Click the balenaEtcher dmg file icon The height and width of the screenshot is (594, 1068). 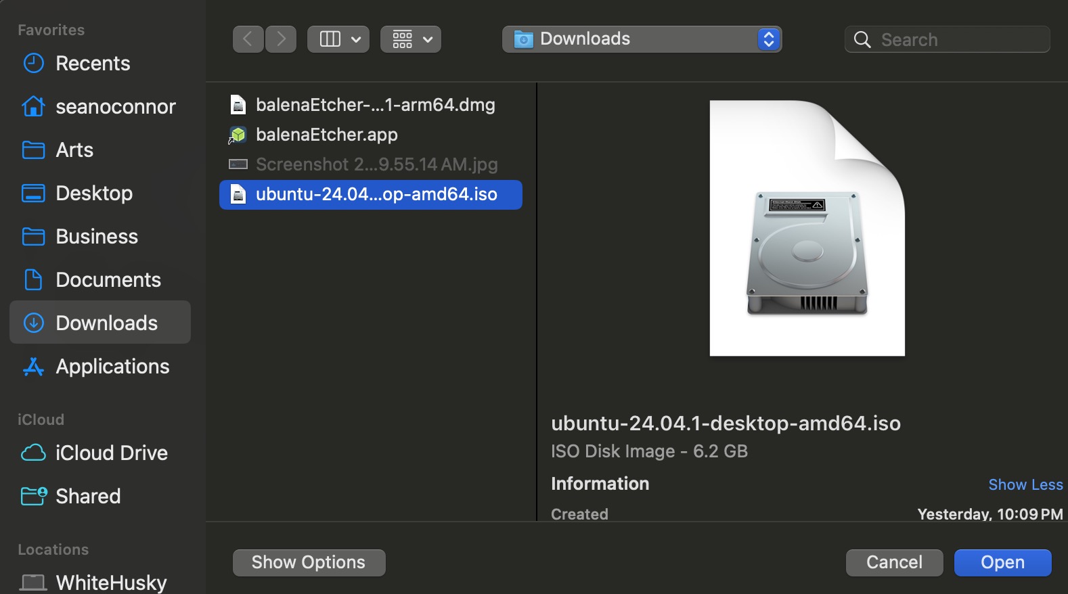click(x=238, y=105)
